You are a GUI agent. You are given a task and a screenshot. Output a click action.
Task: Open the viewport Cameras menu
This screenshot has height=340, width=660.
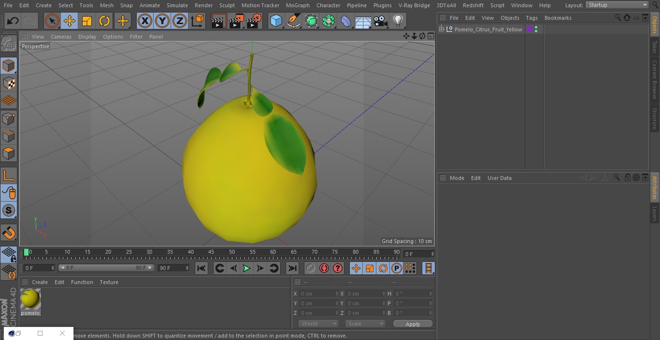click(61, 37)
